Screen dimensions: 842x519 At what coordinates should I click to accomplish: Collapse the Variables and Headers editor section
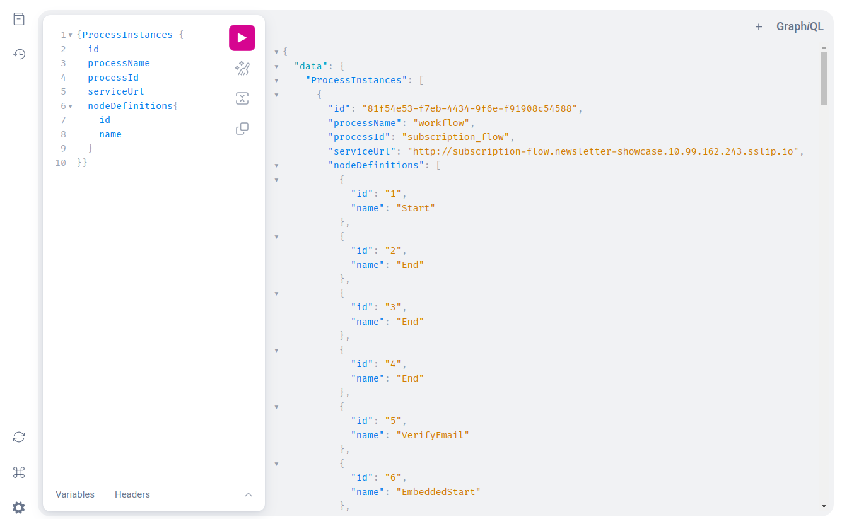point(249,494)
